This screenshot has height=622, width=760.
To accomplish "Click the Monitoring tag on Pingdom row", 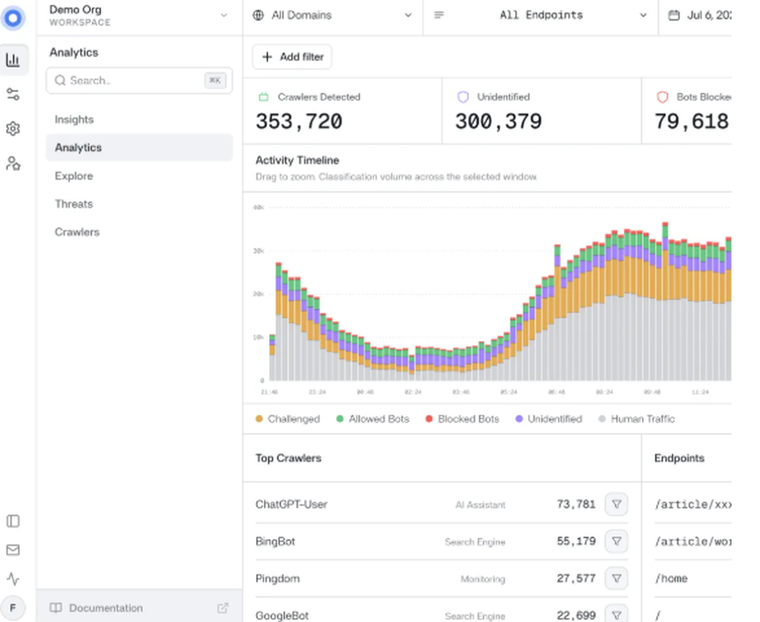I will tap(483, 579).
